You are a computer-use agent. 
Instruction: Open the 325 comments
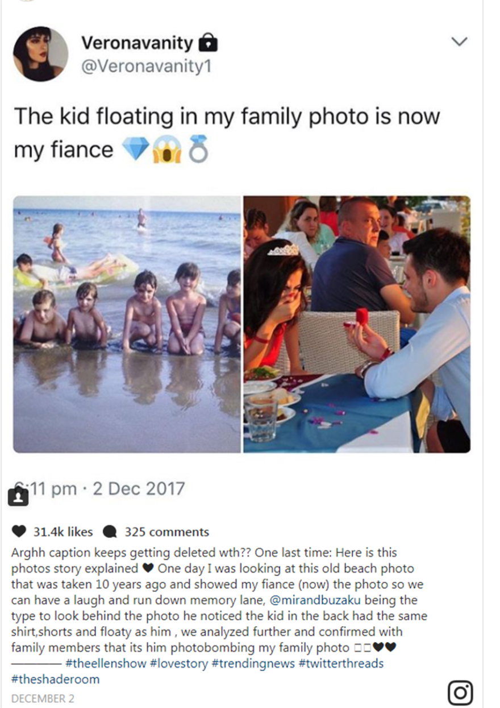coord(166,532)
